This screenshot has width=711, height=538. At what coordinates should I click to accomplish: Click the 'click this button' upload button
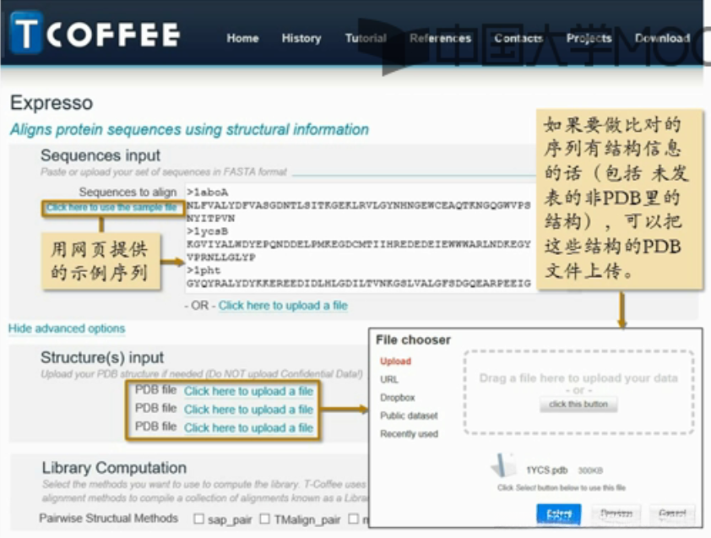coord(578,405)
